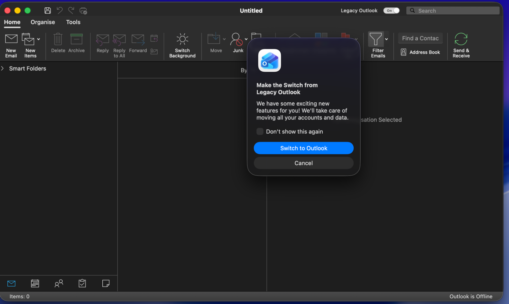The image size is (509, 304).
Task: Click the Move folder icon
Action: (x=214, y=38)
